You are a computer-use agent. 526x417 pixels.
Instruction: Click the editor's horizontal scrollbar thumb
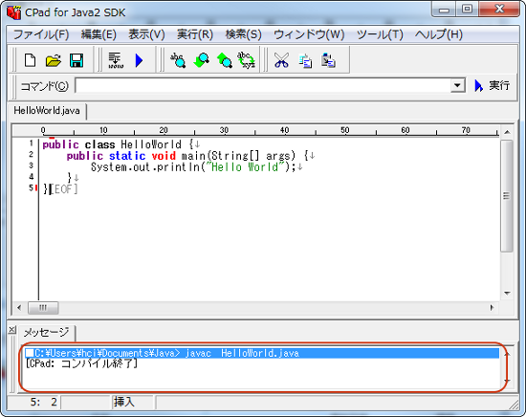click(x=43, y=308)
